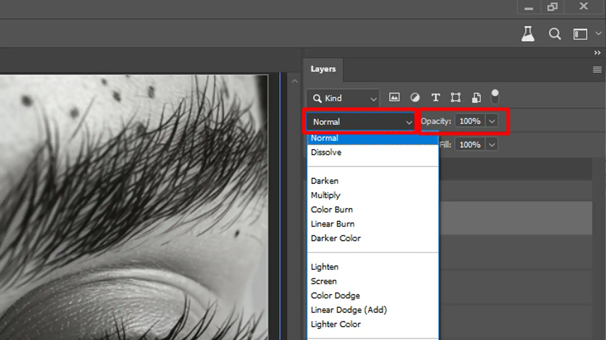Screen dimensions: 606x340
Task: Click the shape layers filter icon
Action: coord(456,98)
